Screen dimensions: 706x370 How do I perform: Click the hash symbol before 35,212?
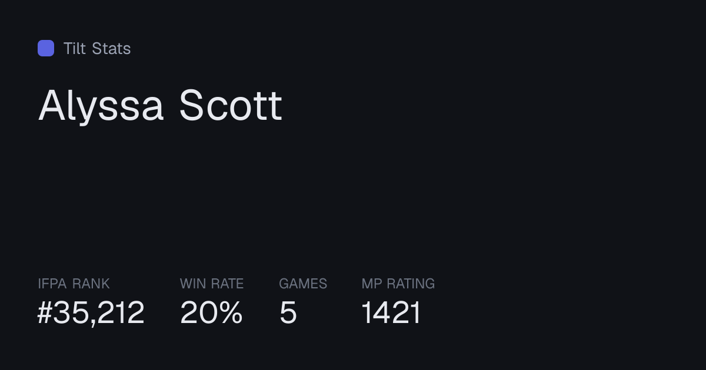tap(46, 312)
